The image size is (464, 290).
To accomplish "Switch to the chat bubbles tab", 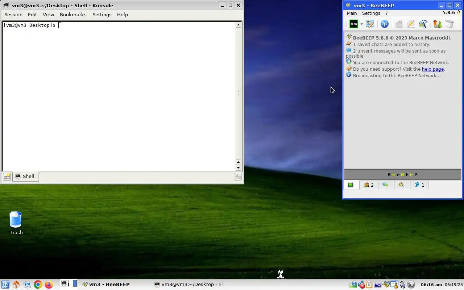I will coord(385,185).
